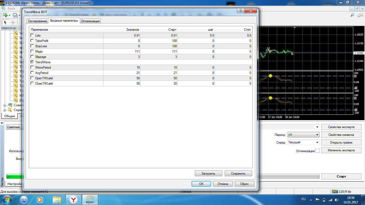Click the profiles icon in main toolbar
The height and width of the screenshot is (205, 365).
point(15,15)
